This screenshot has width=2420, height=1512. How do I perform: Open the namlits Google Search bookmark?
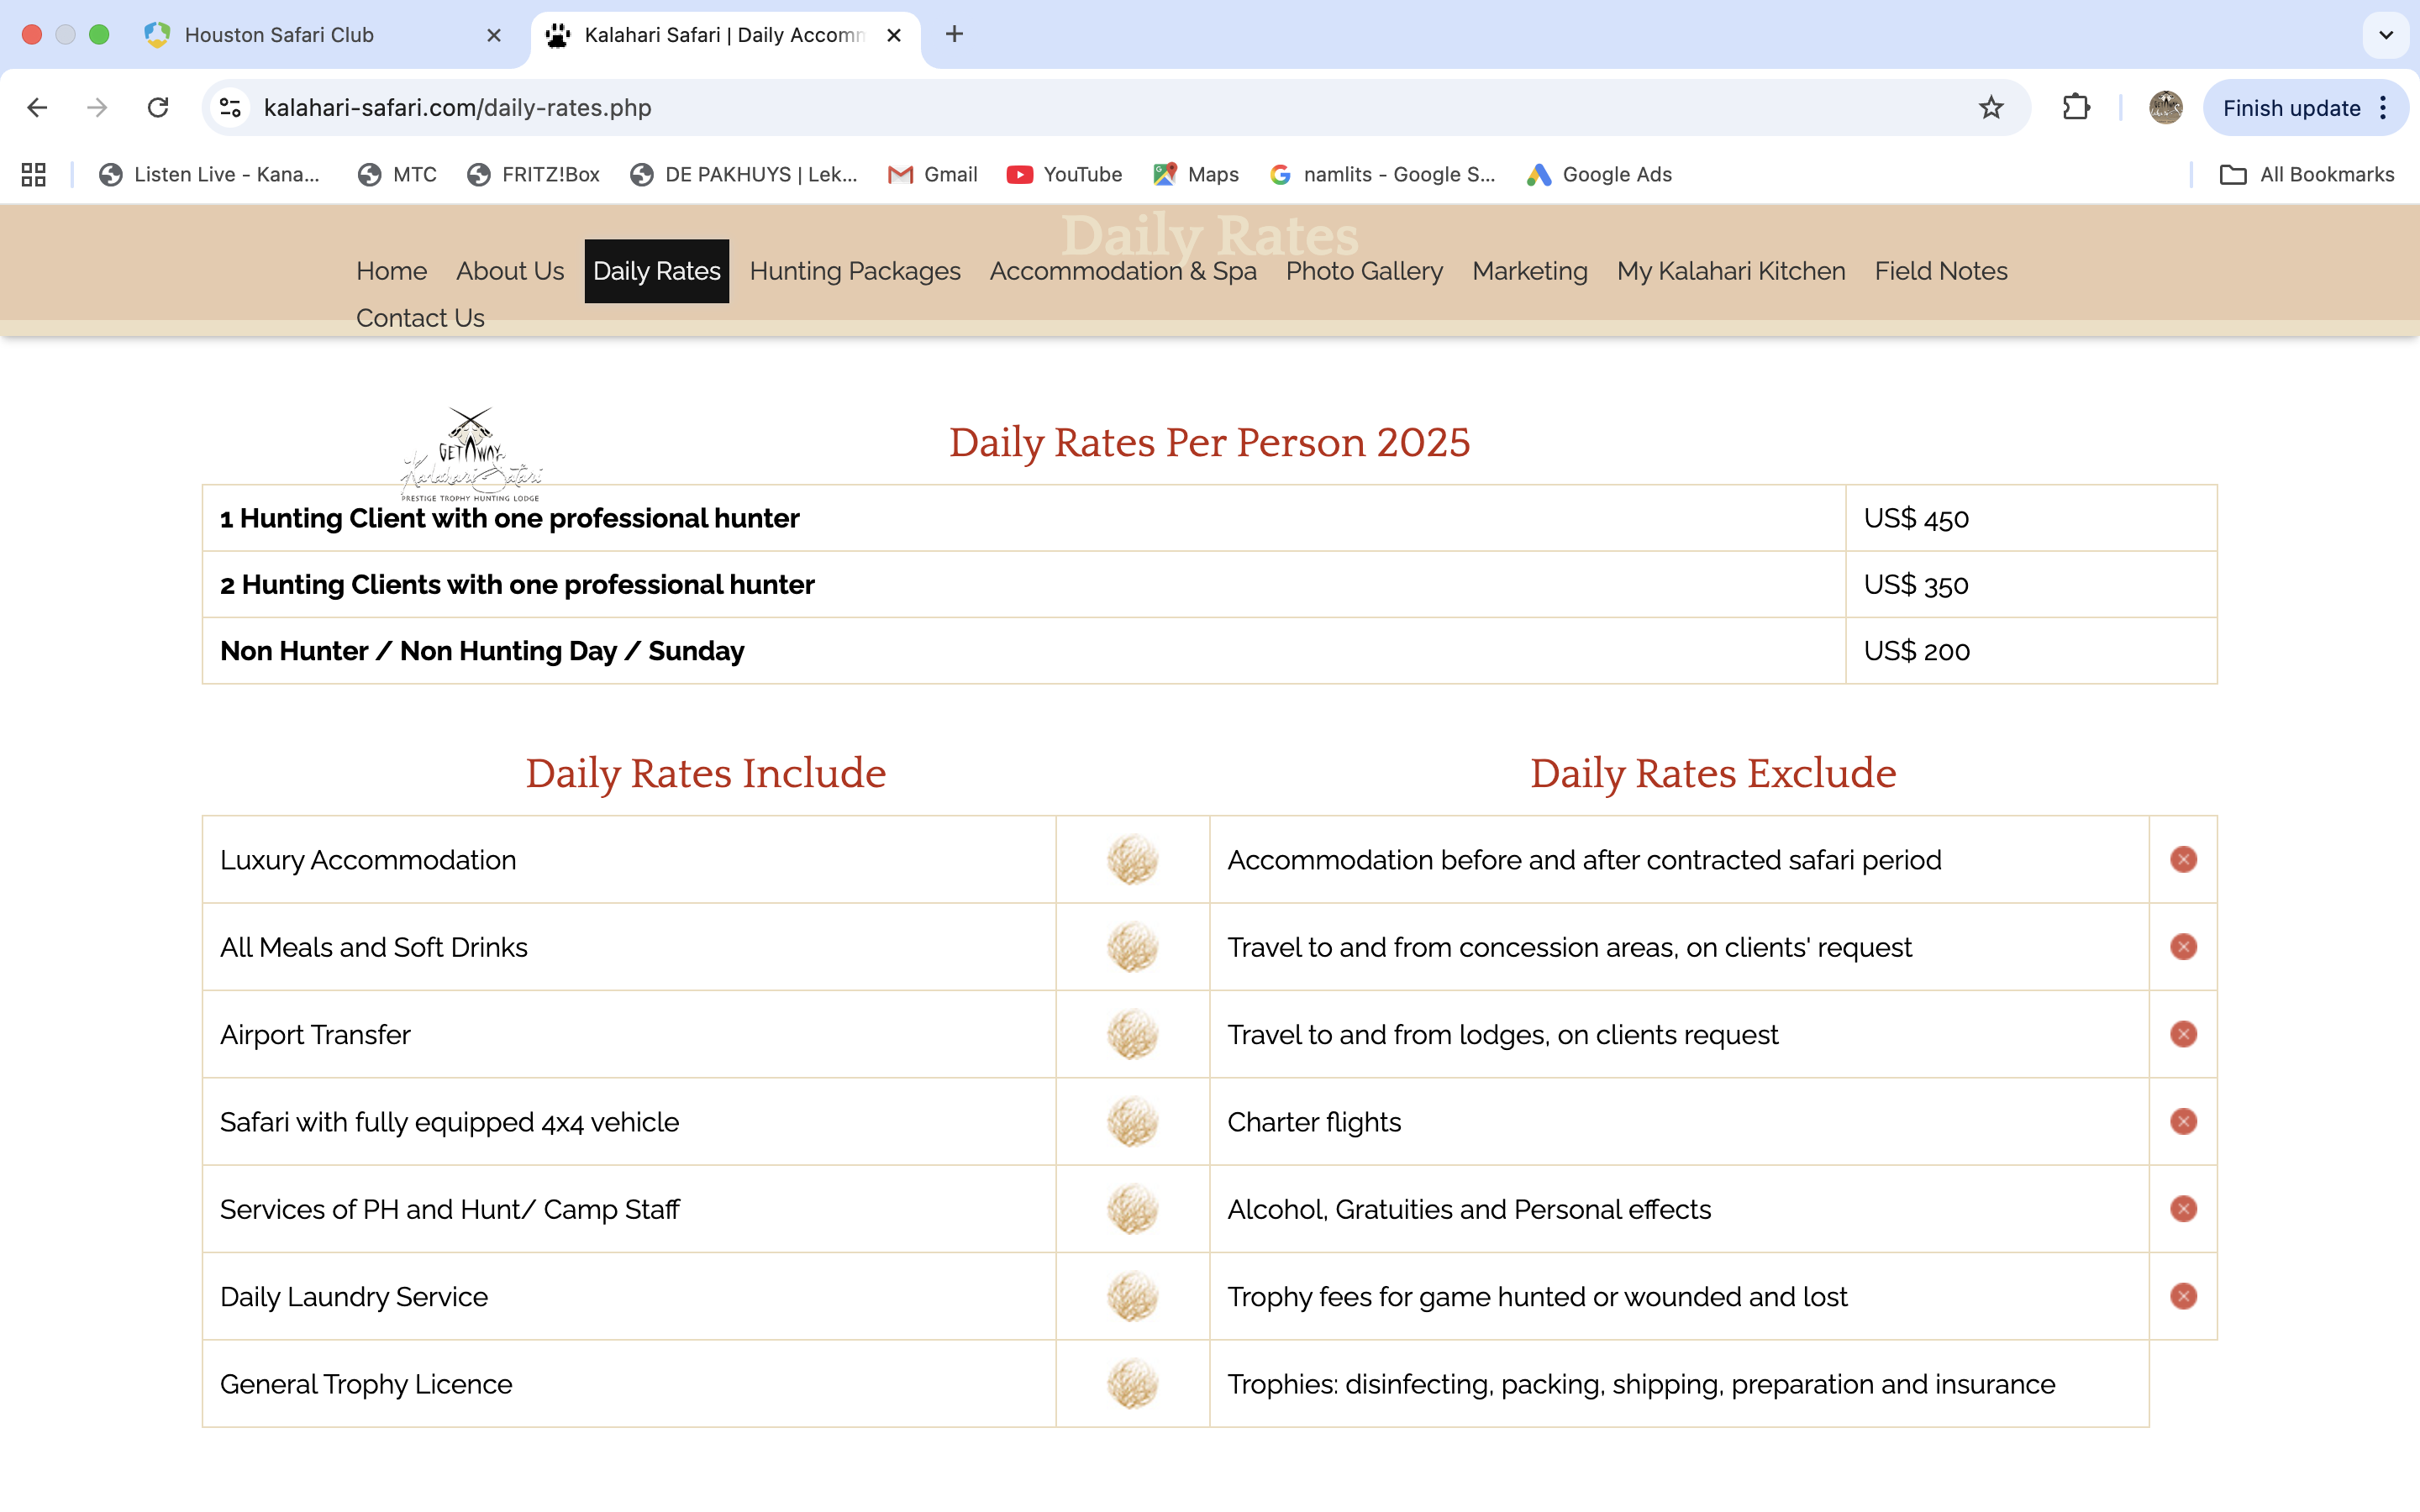[1383, 174]
